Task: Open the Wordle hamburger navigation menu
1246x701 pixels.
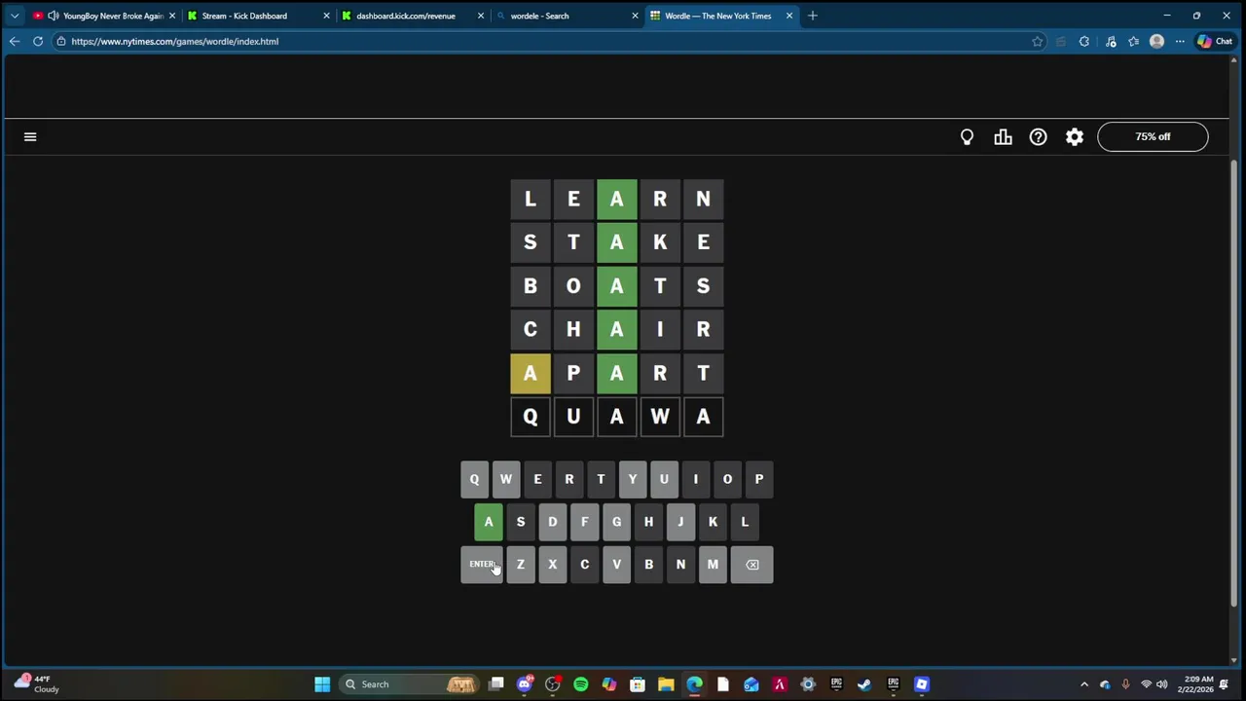Action: pos(30,137)
